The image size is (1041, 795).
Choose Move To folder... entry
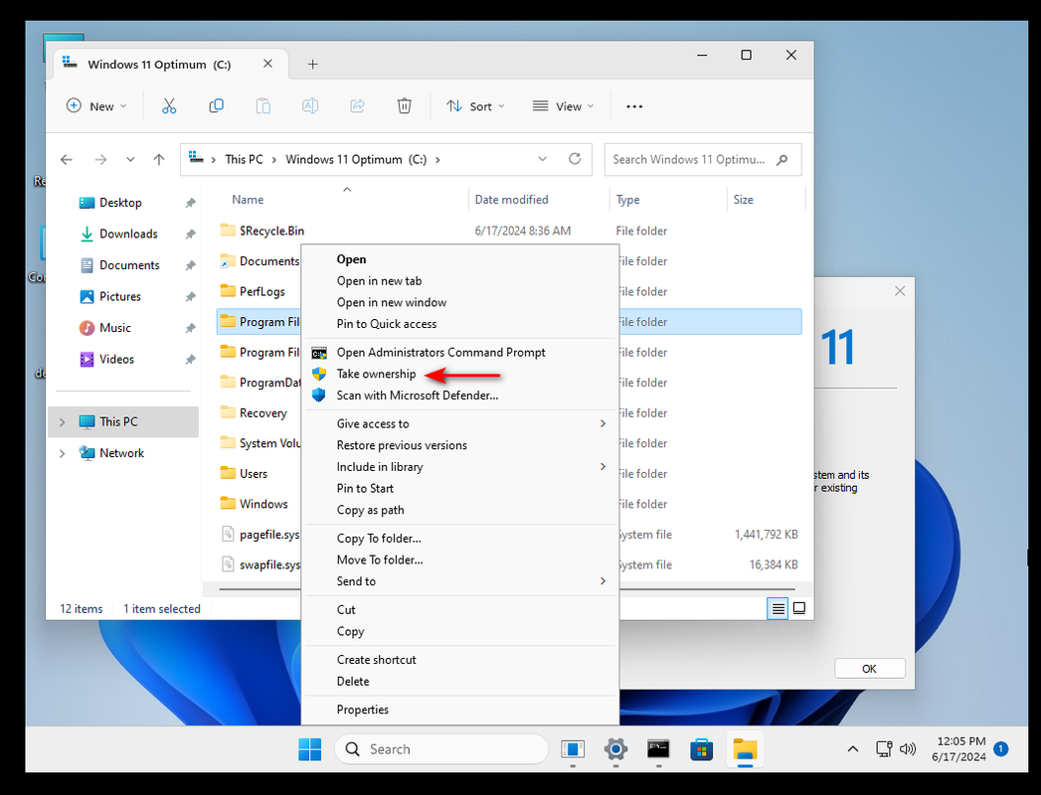pyautogui.click(x=380, y=559)
